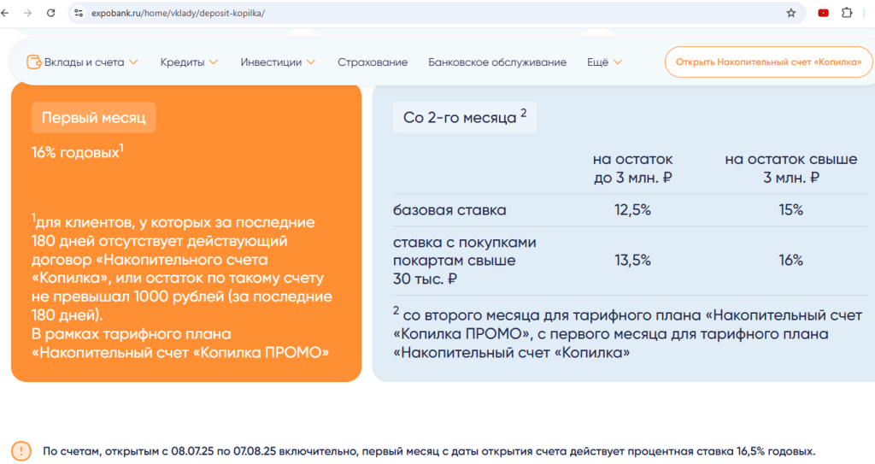Click the wallet icon beside Вклады и счета
Viewport: 875px width, 464px height.
pos(33,62)
